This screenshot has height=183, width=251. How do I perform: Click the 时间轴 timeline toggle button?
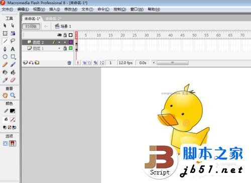click(31, 26)
